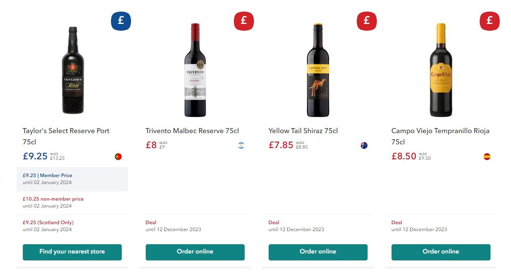
Task: Order the Yellow Tail Shiraz online
Action: coord(318,252)
